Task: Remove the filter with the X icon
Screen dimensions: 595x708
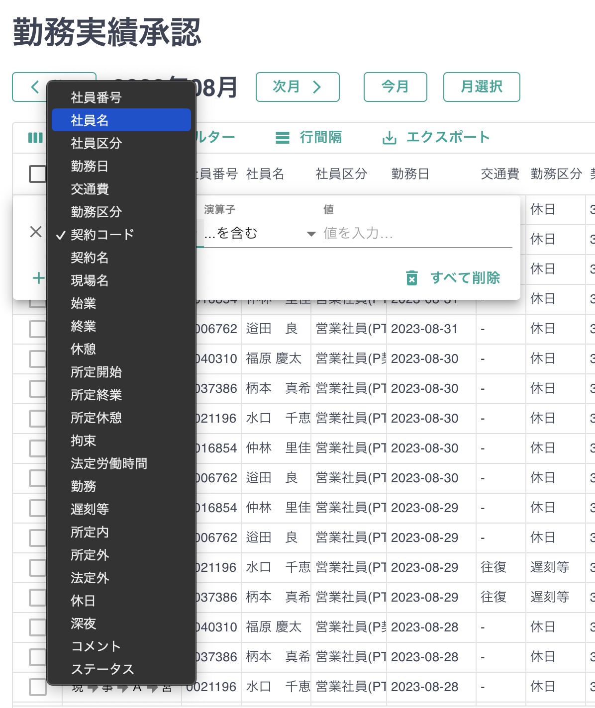Action: tap(36, 232)
